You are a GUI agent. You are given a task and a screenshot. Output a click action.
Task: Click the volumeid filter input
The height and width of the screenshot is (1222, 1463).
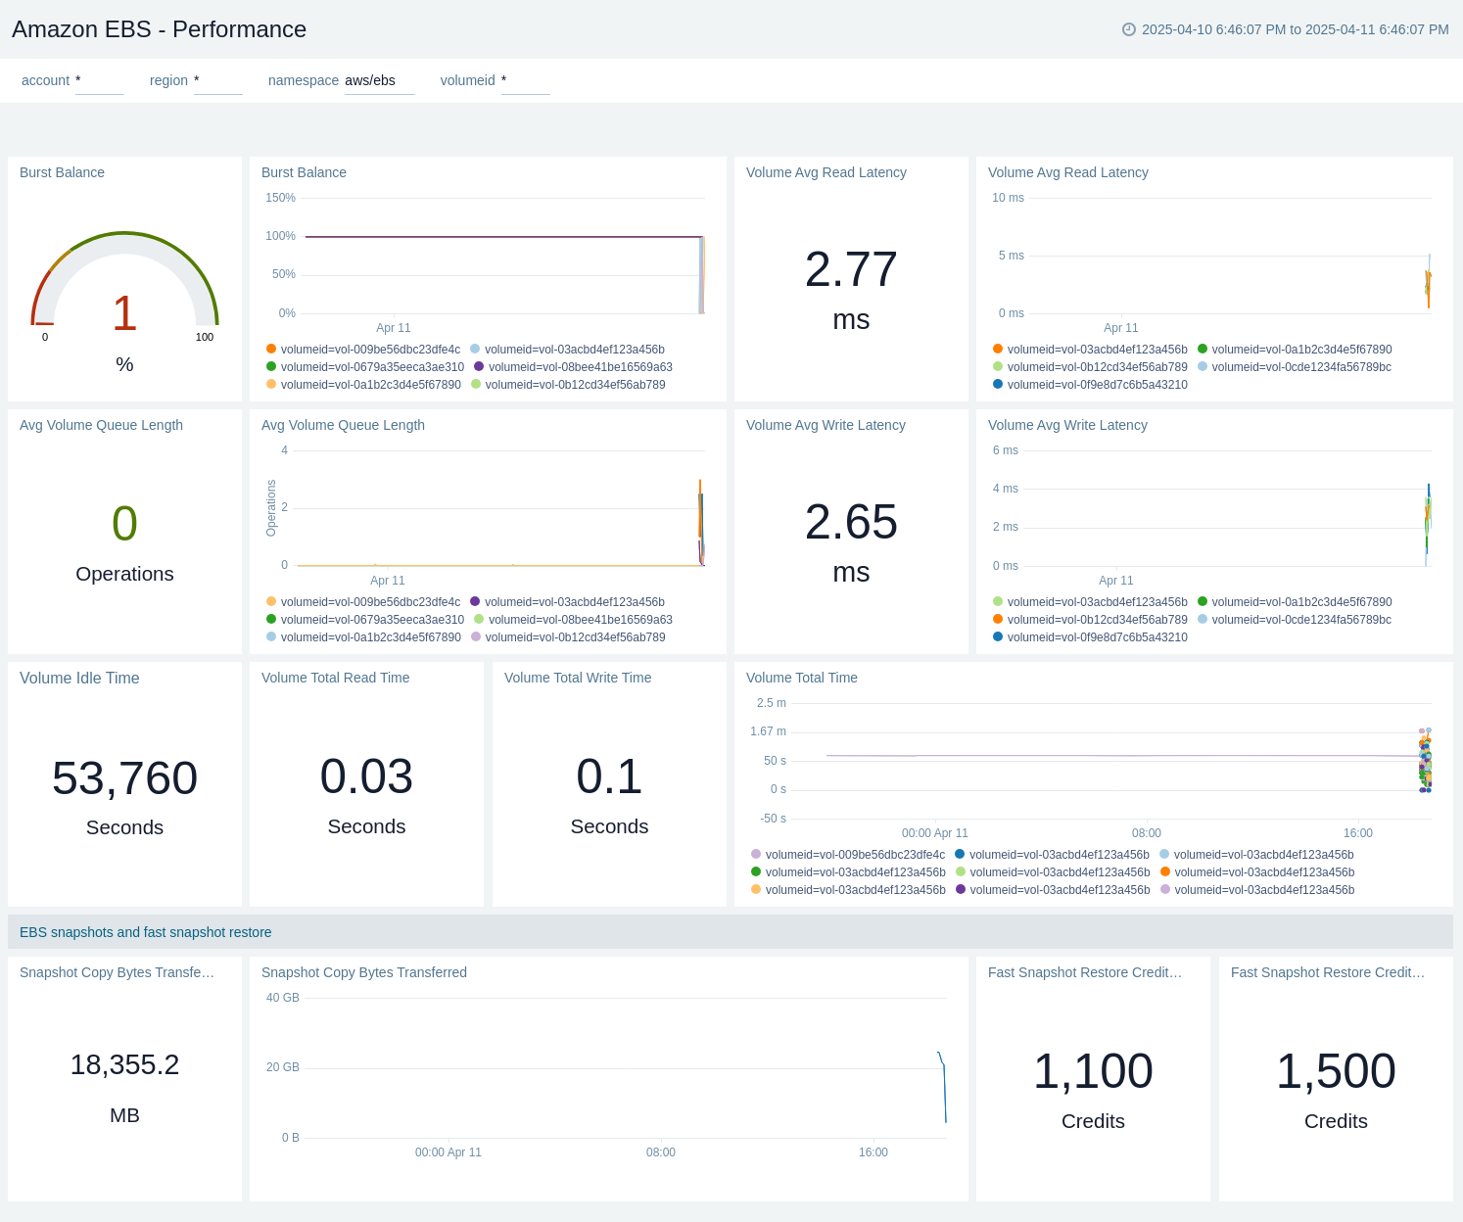pos(525,81)
